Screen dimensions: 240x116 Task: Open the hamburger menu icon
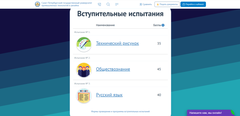coord(117,4)
